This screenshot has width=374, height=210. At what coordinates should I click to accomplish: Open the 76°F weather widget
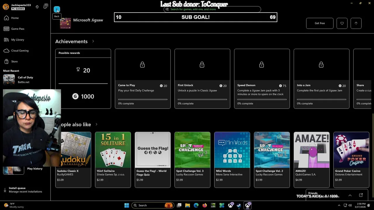pyautogui.click(x=13, y=205)
